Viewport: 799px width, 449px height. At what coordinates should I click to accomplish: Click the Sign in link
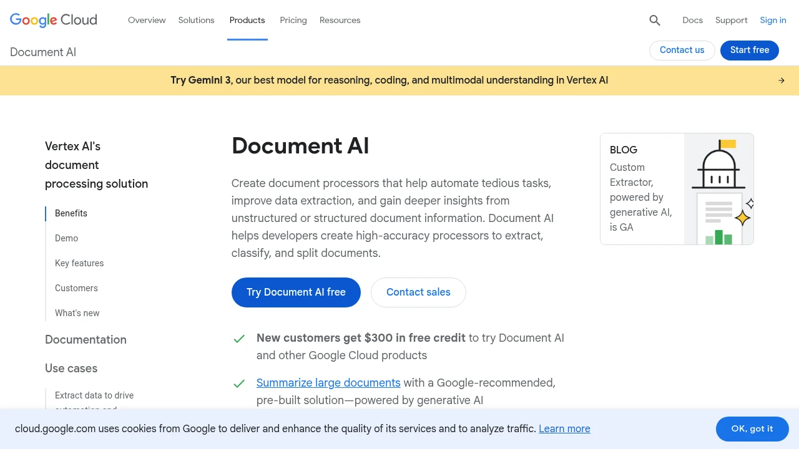(x=773, y=20)
